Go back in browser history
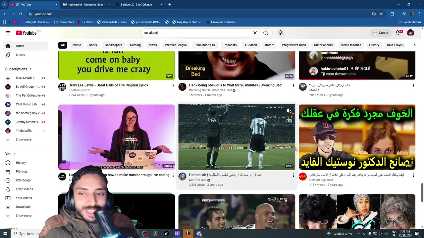The image size is (424, 238). (5, 14)
